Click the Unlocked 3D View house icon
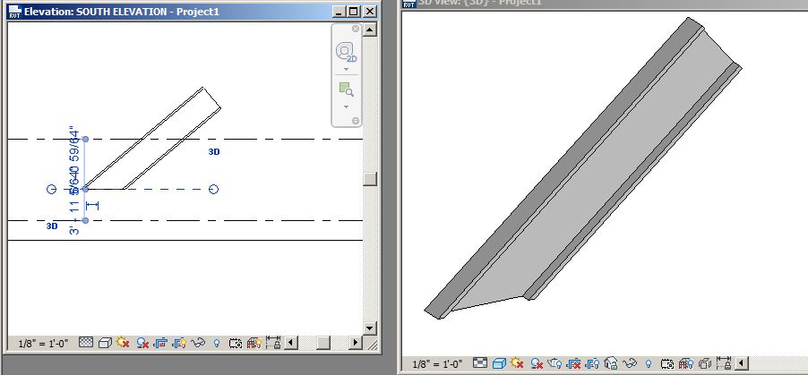The height and width of the screenshot is (375, 808). (611, 363)
